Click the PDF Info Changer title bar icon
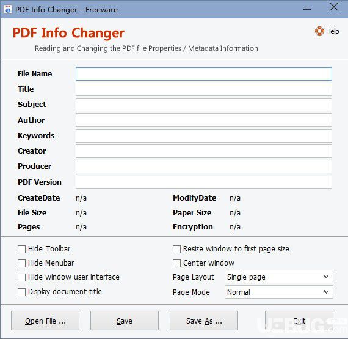The width and height of the screenshot is (348, 339). point(8,9)
